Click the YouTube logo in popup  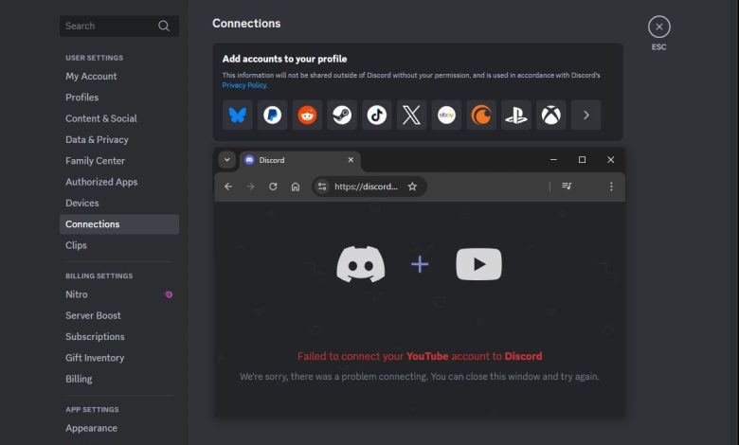tap(478, 264)
